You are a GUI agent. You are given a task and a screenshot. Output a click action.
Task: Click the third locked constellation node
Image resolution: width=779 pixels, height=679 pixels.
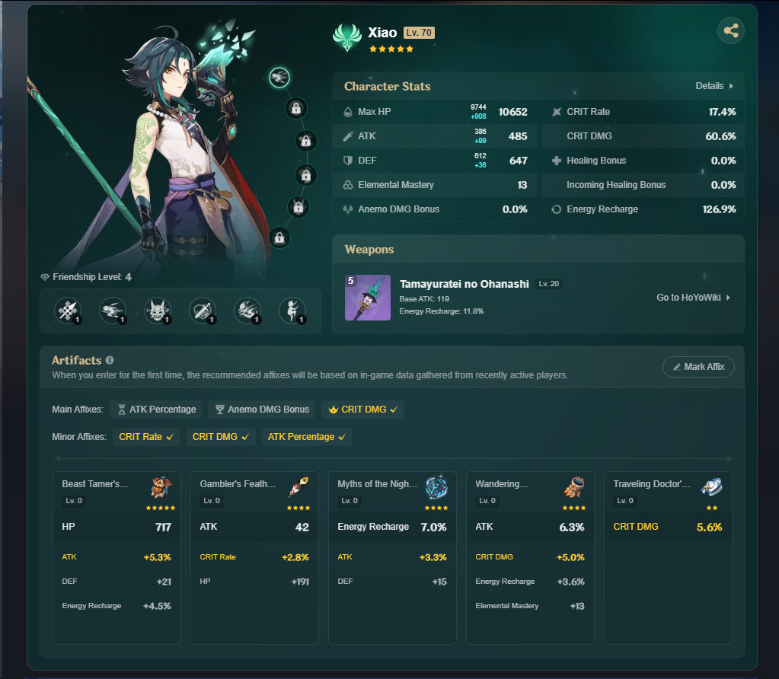[x=306, y=141]
